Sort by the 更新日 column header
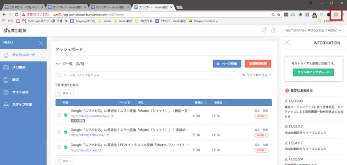The height and width of the screenshot is (165, 347). 220,103
